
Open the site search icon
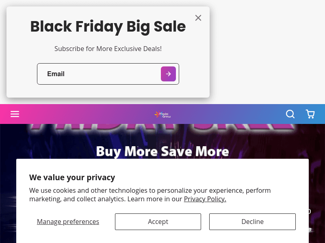click(x=290, y=114)
